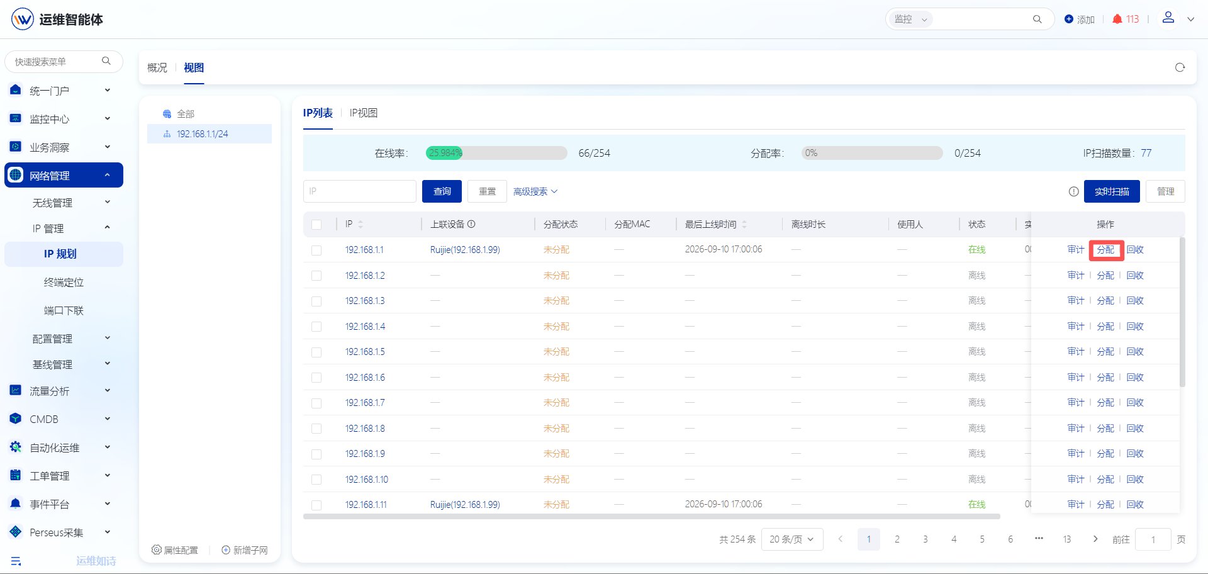Screen dimensions: 1208x574
Task: Check the row for 192.168.1.6
Action: [x=316, y=378]
